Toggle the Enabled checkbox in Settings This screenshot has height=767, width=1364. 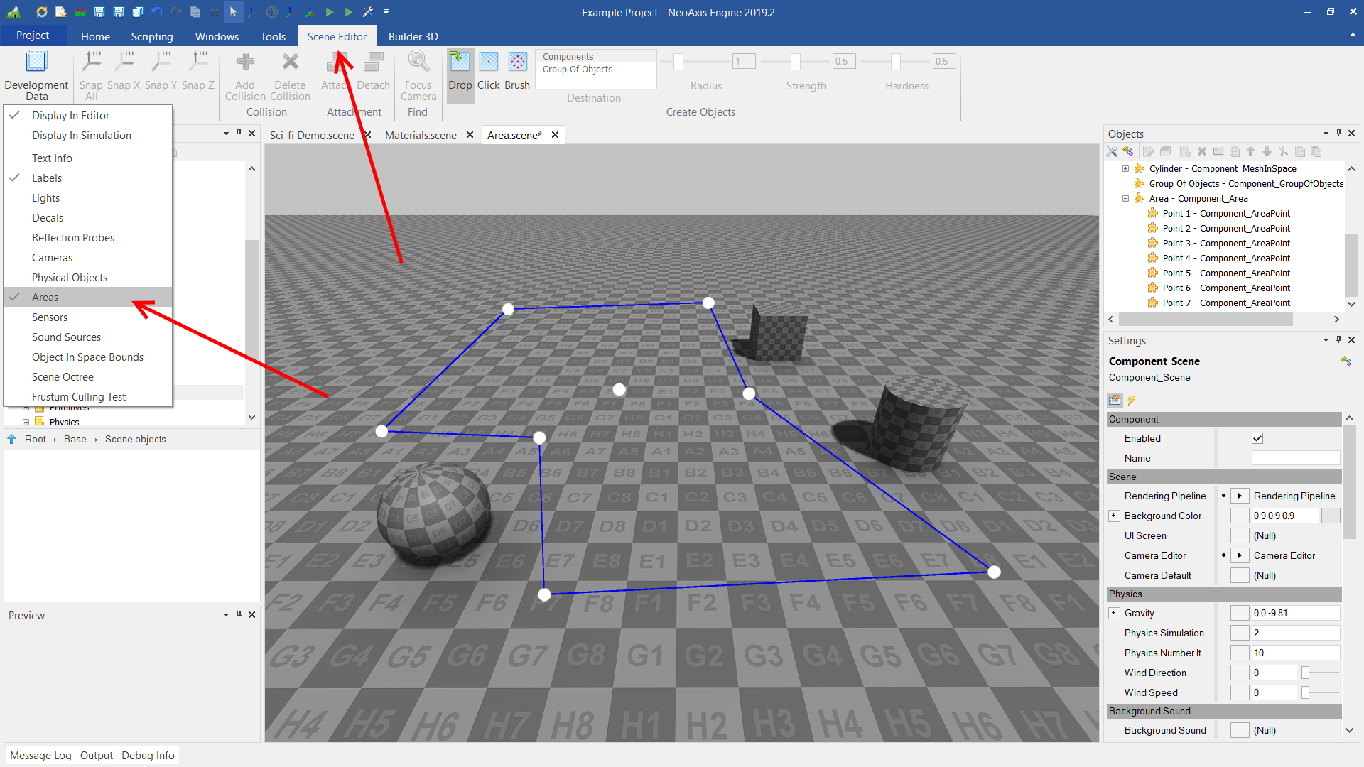(x=1257, y=439)
